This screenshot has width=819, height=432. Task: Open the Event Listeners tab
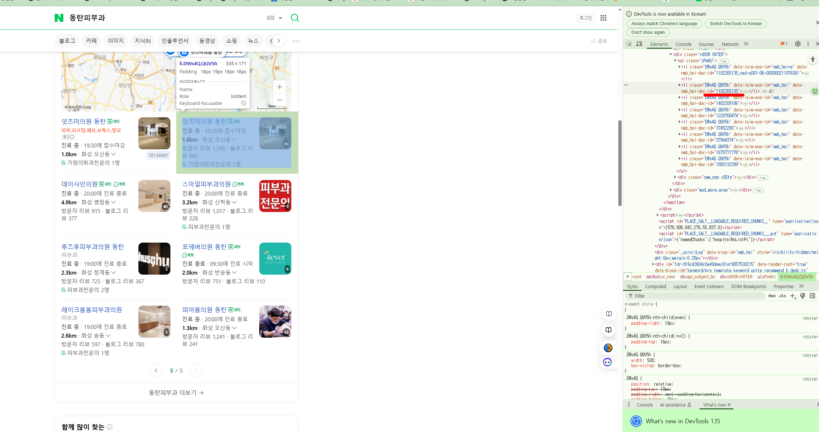pyautogui.click(x=709, y=287)
